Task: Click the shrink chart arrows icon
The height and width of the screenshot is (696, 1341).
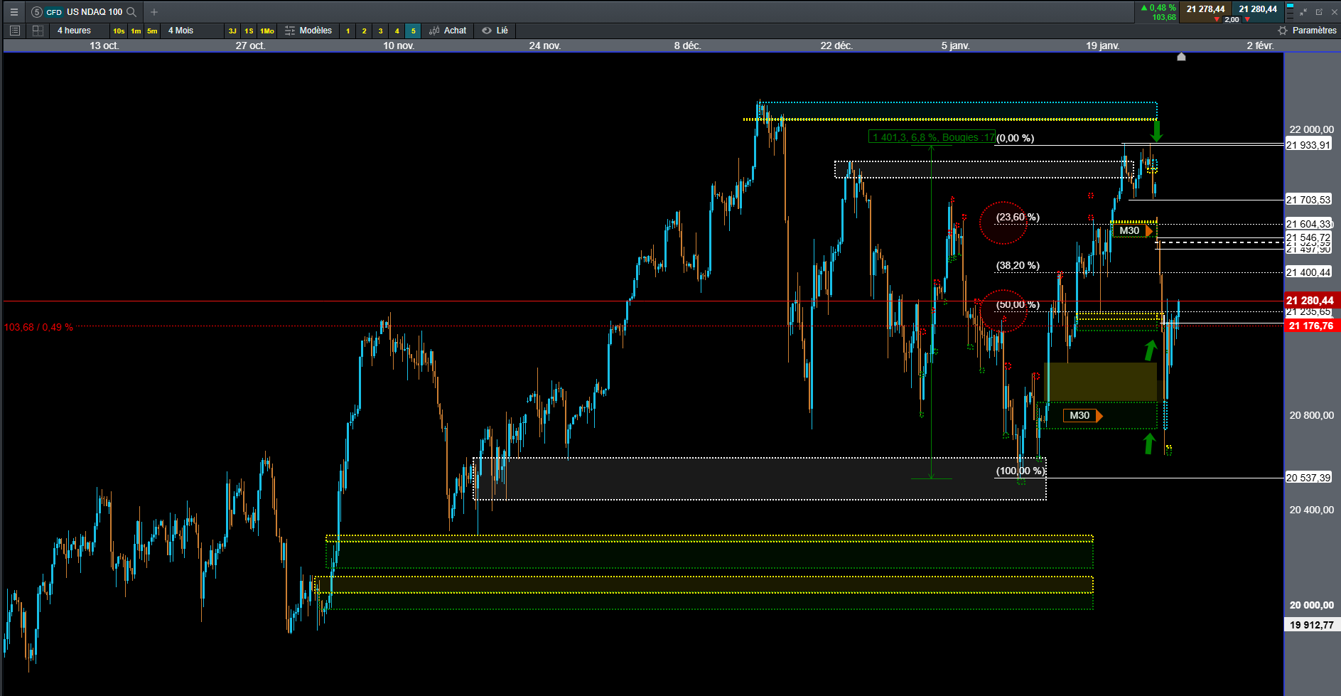Action: tap(1303, 12)
